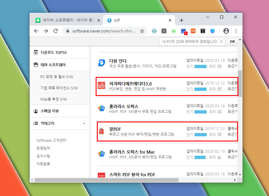
Task: Click the 이지피디에프에디터3.0 app icon
Action: 102,86
